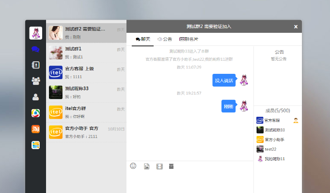The width and height of the screenshot is (330, 193).
Task: Open the chat messages sidebar icon
Action: 35,49
